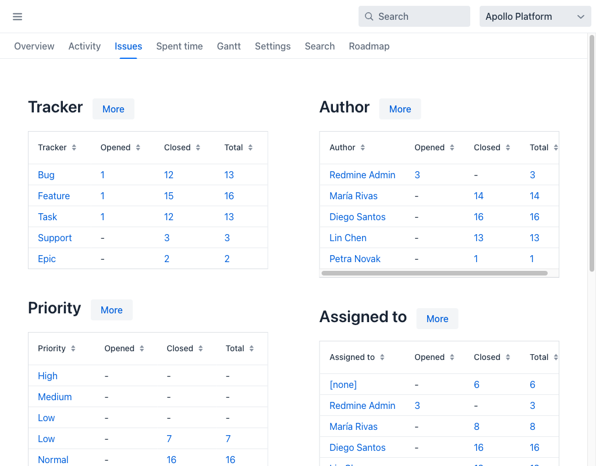
Task: Sort Assigned to table by Assigned to column
Action: 357,357
